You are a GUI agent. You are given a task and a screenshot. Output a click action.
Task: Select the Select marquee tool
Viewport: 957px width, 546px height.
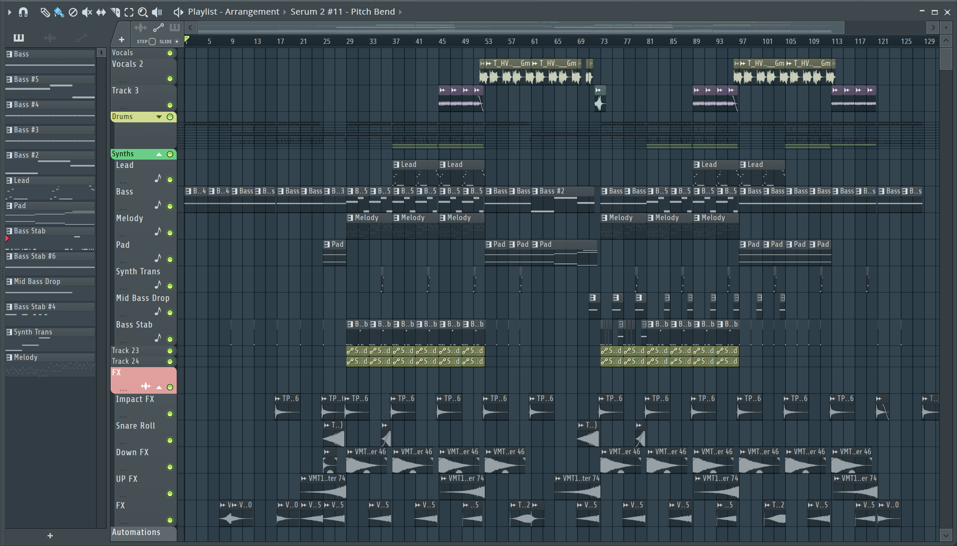point(129,12)
